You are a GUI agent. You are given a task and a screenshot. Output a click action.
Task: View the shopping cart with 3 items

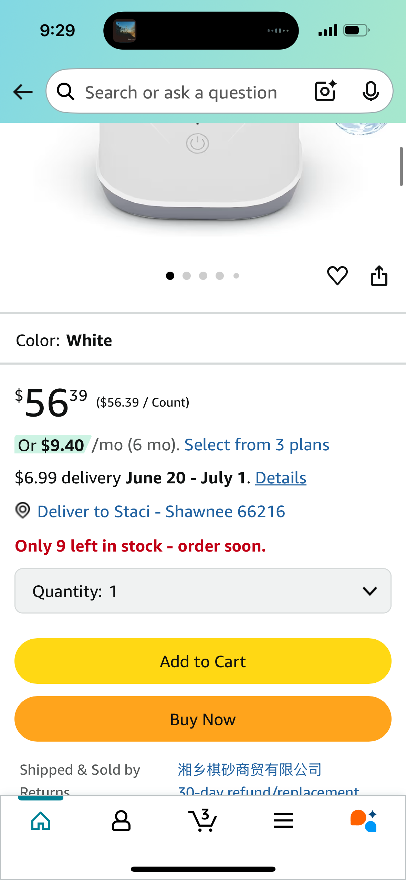(203, 820)
